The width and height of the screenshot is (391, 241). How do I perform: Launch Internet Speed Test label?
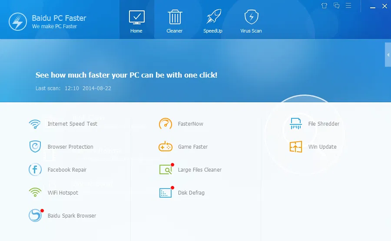[x=72, y=124]
